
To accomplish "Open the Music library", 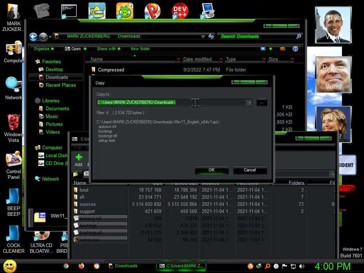I will (52, 116).
